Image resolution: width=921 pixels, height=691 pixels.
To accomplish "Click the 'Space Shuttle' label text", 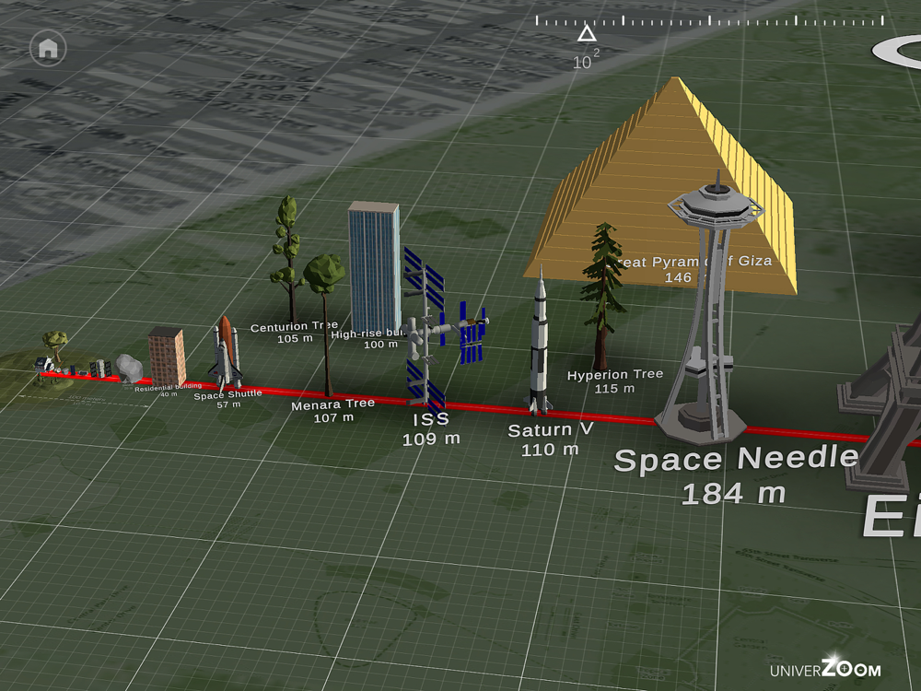I will (227, 394).
